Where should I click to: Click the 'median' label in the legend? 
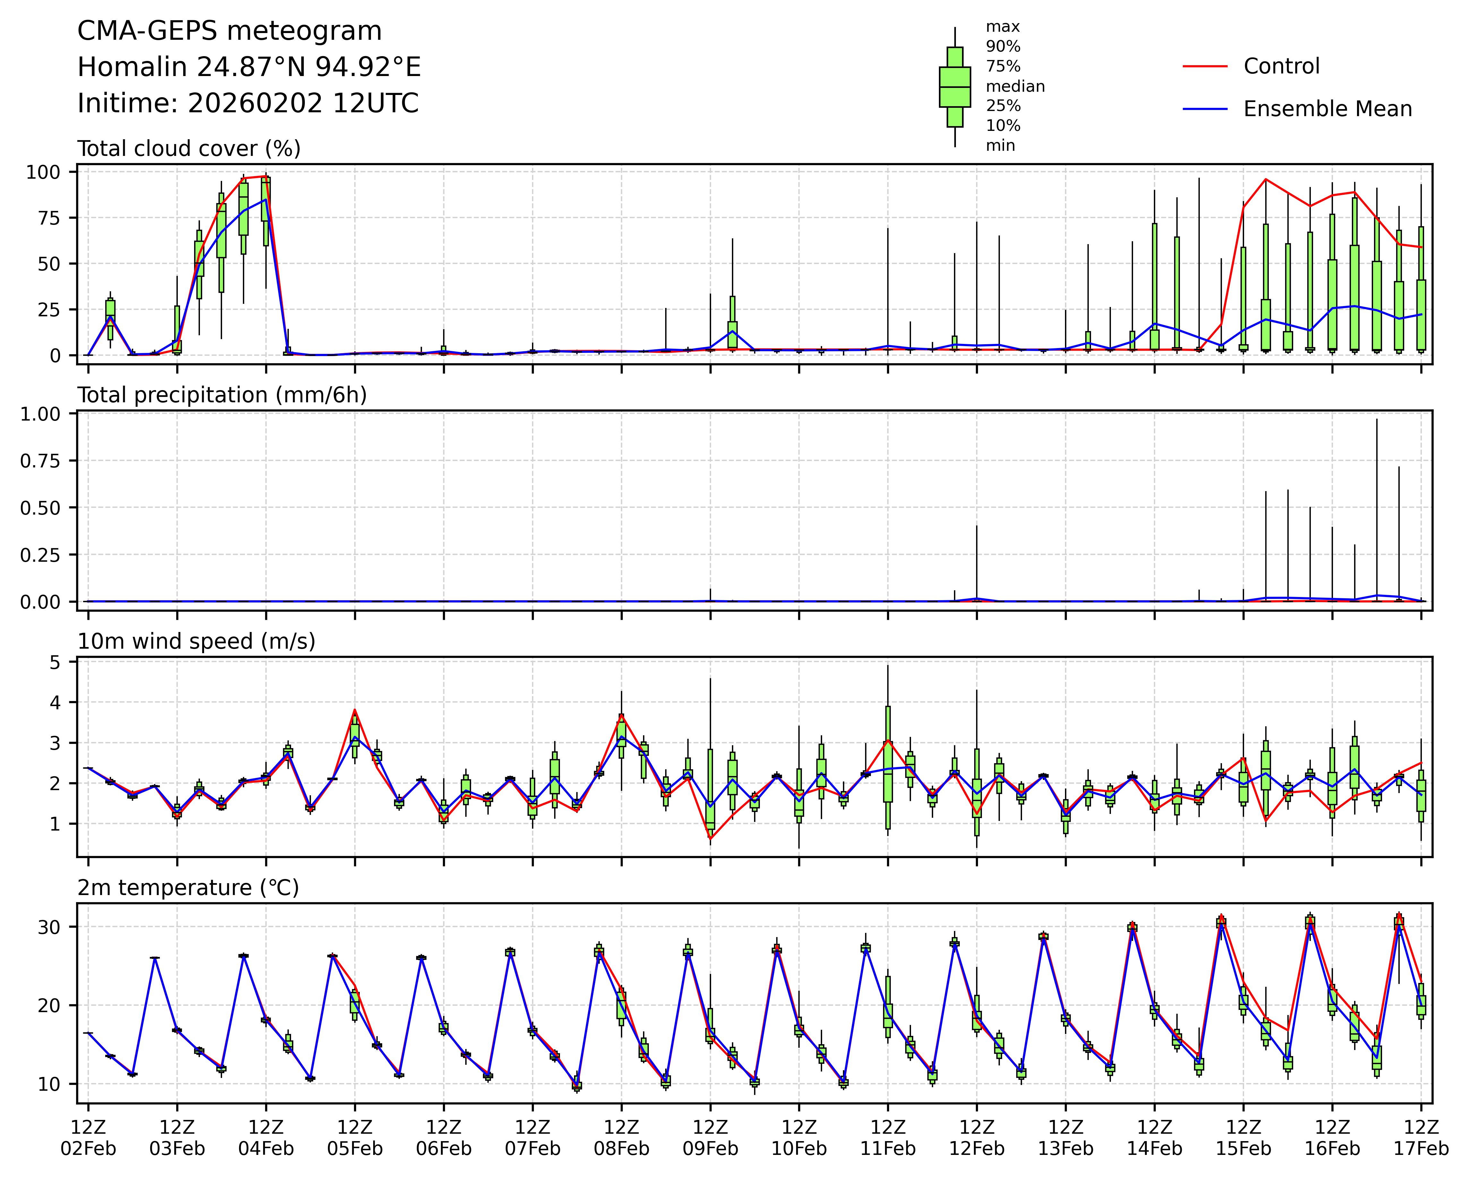click(x=1015, y=87)
